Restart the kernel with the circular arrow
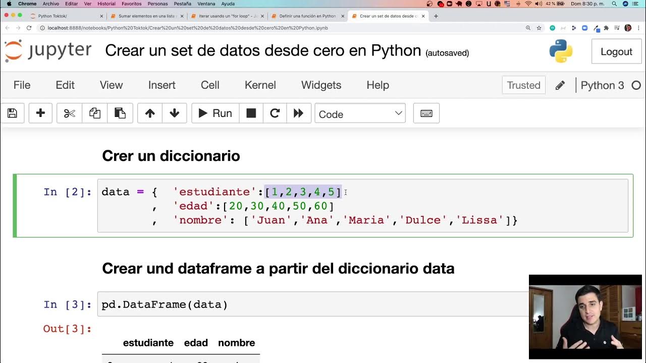Screen dimensions: 646x363 pos(275,113)
